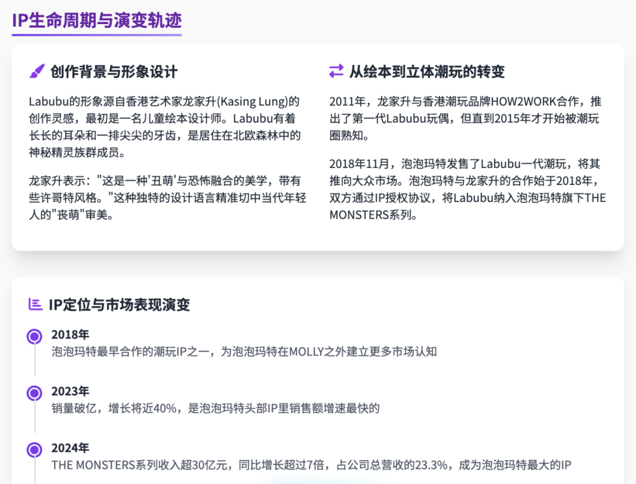Click the heading 创作背景与形象设计

pyautogui.click(x=114, y=72)
